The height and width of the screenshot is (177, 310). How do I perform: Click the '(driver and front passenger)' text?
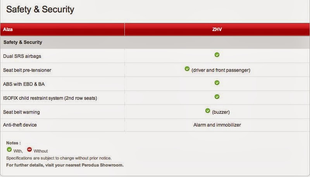(x=221, y=70)
